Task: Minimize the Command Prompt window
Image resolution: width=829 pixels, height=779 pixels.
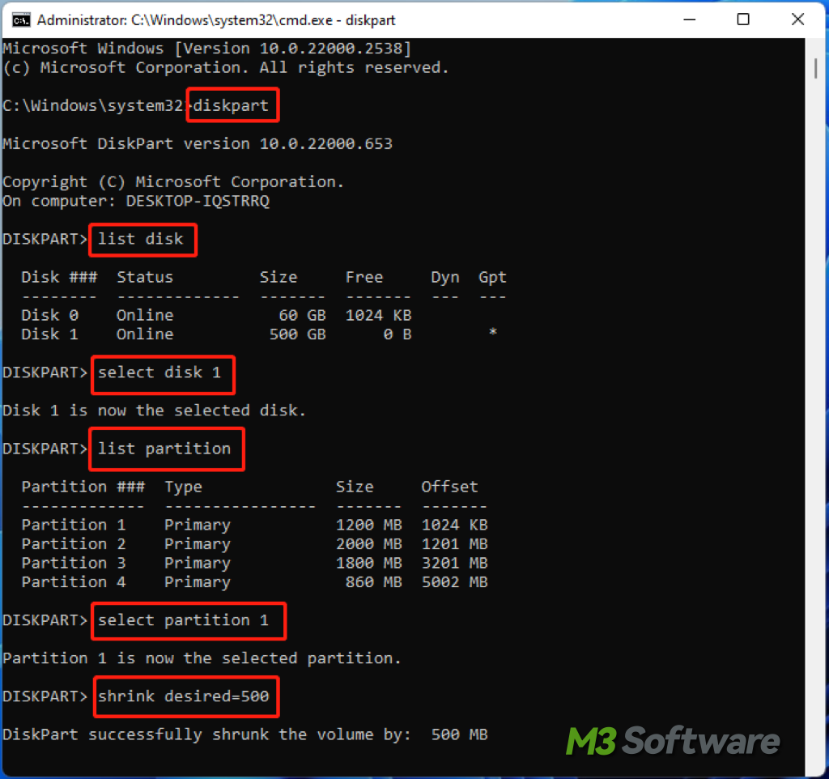Action: 689,19
